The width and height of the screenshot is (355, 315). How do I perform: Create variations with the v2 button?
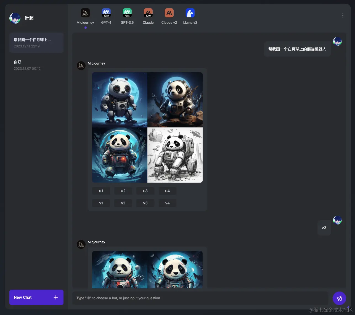tap(123, 203)
